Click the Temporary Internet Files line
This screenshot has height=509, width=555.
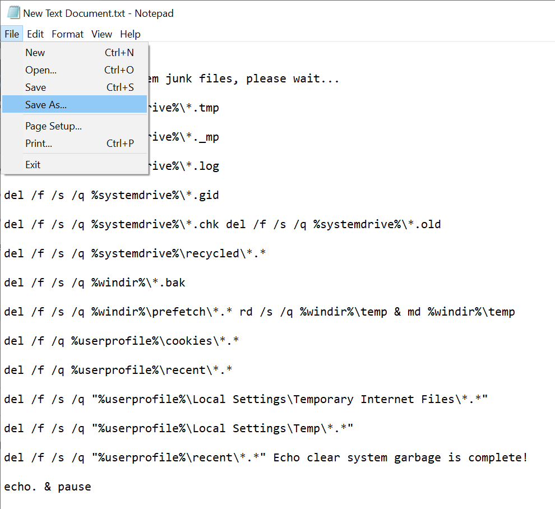tap(246, 399)
